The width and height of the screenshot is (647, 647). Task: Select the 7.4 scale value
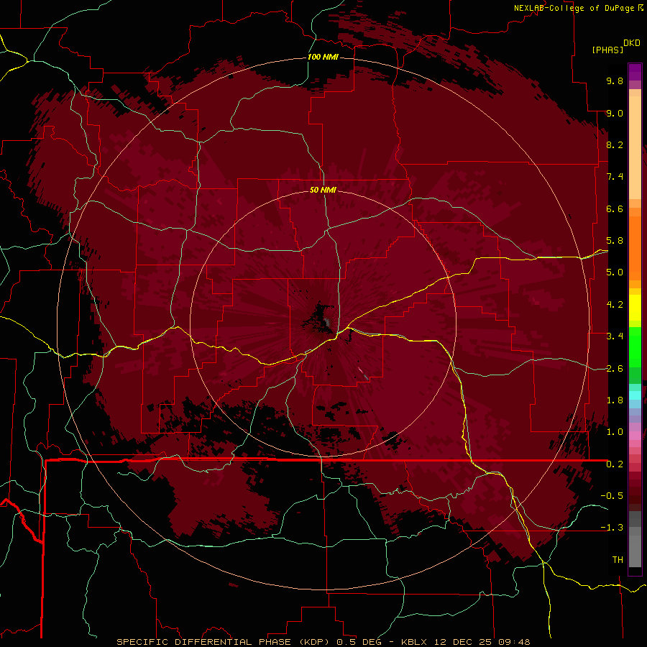coord(615,177)
